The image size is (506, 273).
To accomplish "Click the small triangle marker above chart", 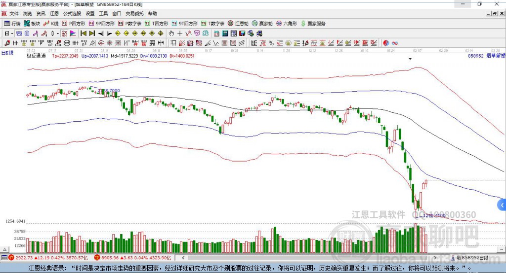I will pos(410,59).
